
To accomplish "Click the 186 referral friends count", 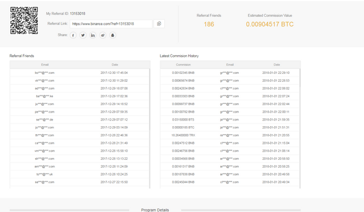I will (x=209, y=24).
